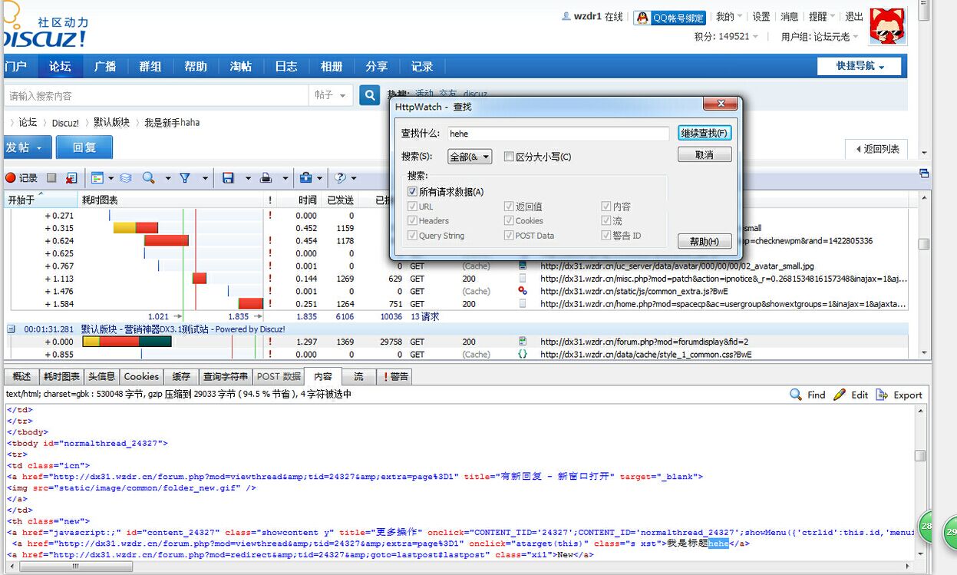Enable the 区分大小写 case-sensitive checkbox
This screenshot has height=575, width=957.
click(509, 157)
